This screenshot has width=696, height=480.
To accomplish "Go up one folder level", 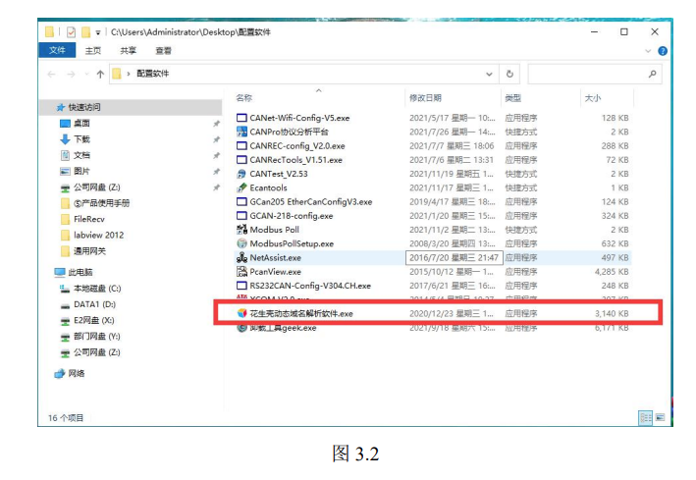I will 100,75.
